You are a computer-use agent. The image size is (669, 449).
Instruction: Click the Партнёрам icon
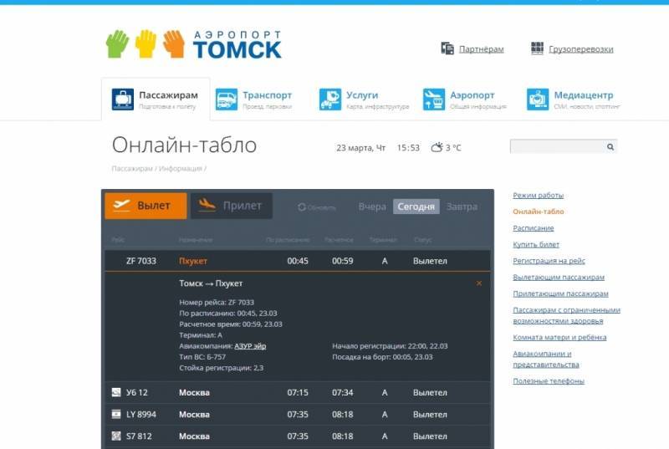[447, 48]
